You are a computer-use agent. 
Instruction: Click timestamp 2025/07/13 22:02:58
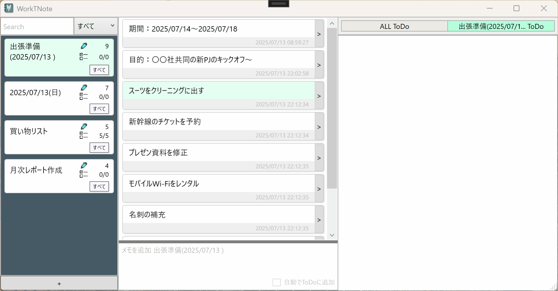click(282, 73)
